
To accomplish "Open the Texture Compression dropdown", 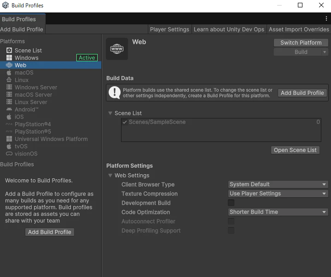I will point(278,194).
